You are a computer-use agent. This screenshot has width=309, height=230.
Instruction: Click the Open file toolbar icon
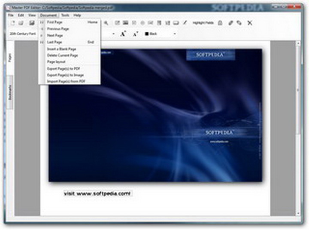pyautogui.click(x=21, y=23)
